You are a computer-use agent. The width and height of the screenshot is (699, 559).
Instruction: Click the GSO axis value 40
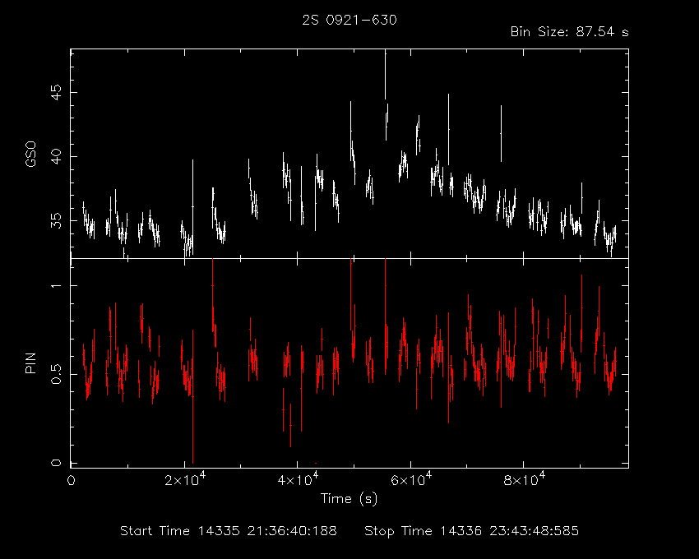56,156
